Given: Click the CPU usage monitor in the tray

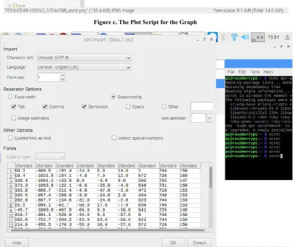Looking at the screenshot, I should (x=258, y=37).
